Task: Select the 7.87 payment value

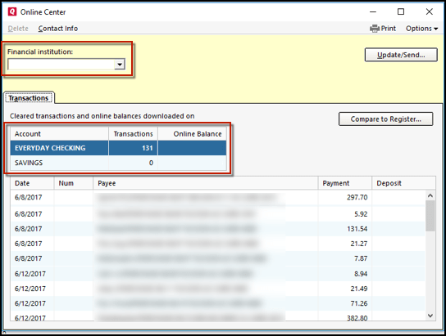Action: click(x=361, y=258)
